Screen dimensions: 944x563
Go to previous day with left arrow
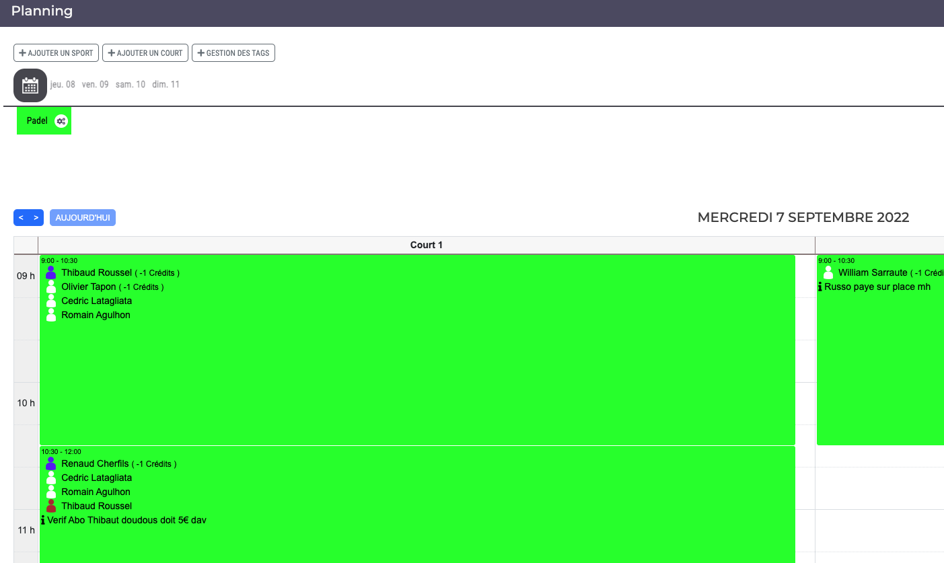coord(21,218)
